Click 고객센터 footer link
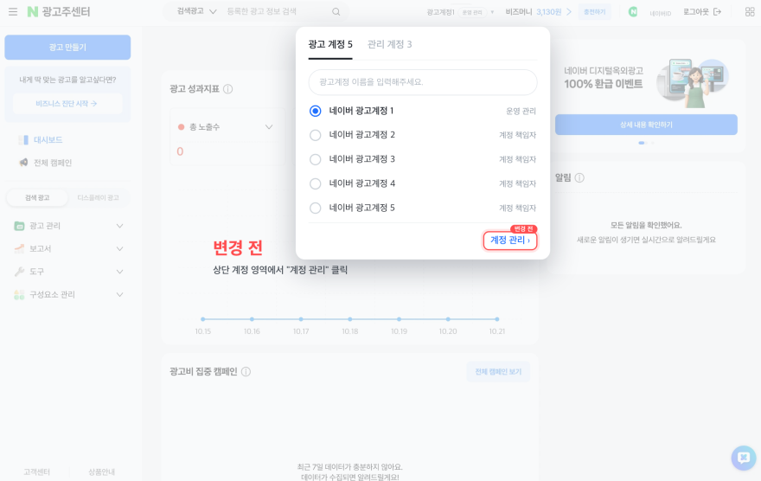This screenshot has width=761, height=481. pos(36,471)
